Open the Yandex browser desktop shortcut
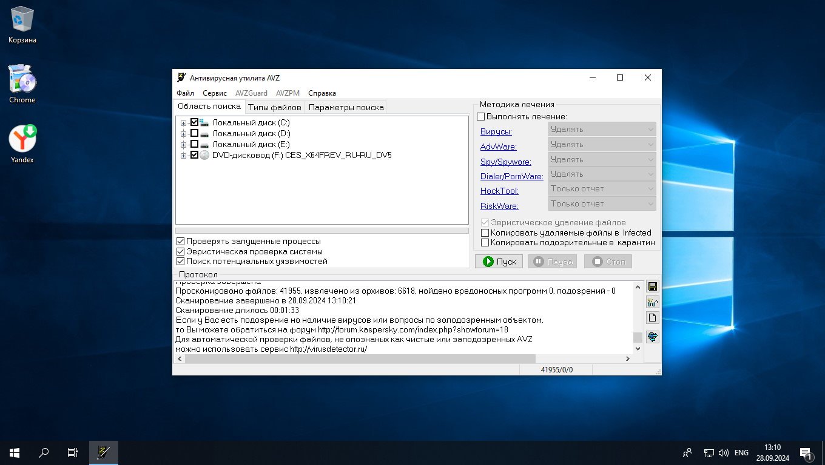The width and height of the screenshot is (825, 465). pyautogui.click(x=22, y=139)
